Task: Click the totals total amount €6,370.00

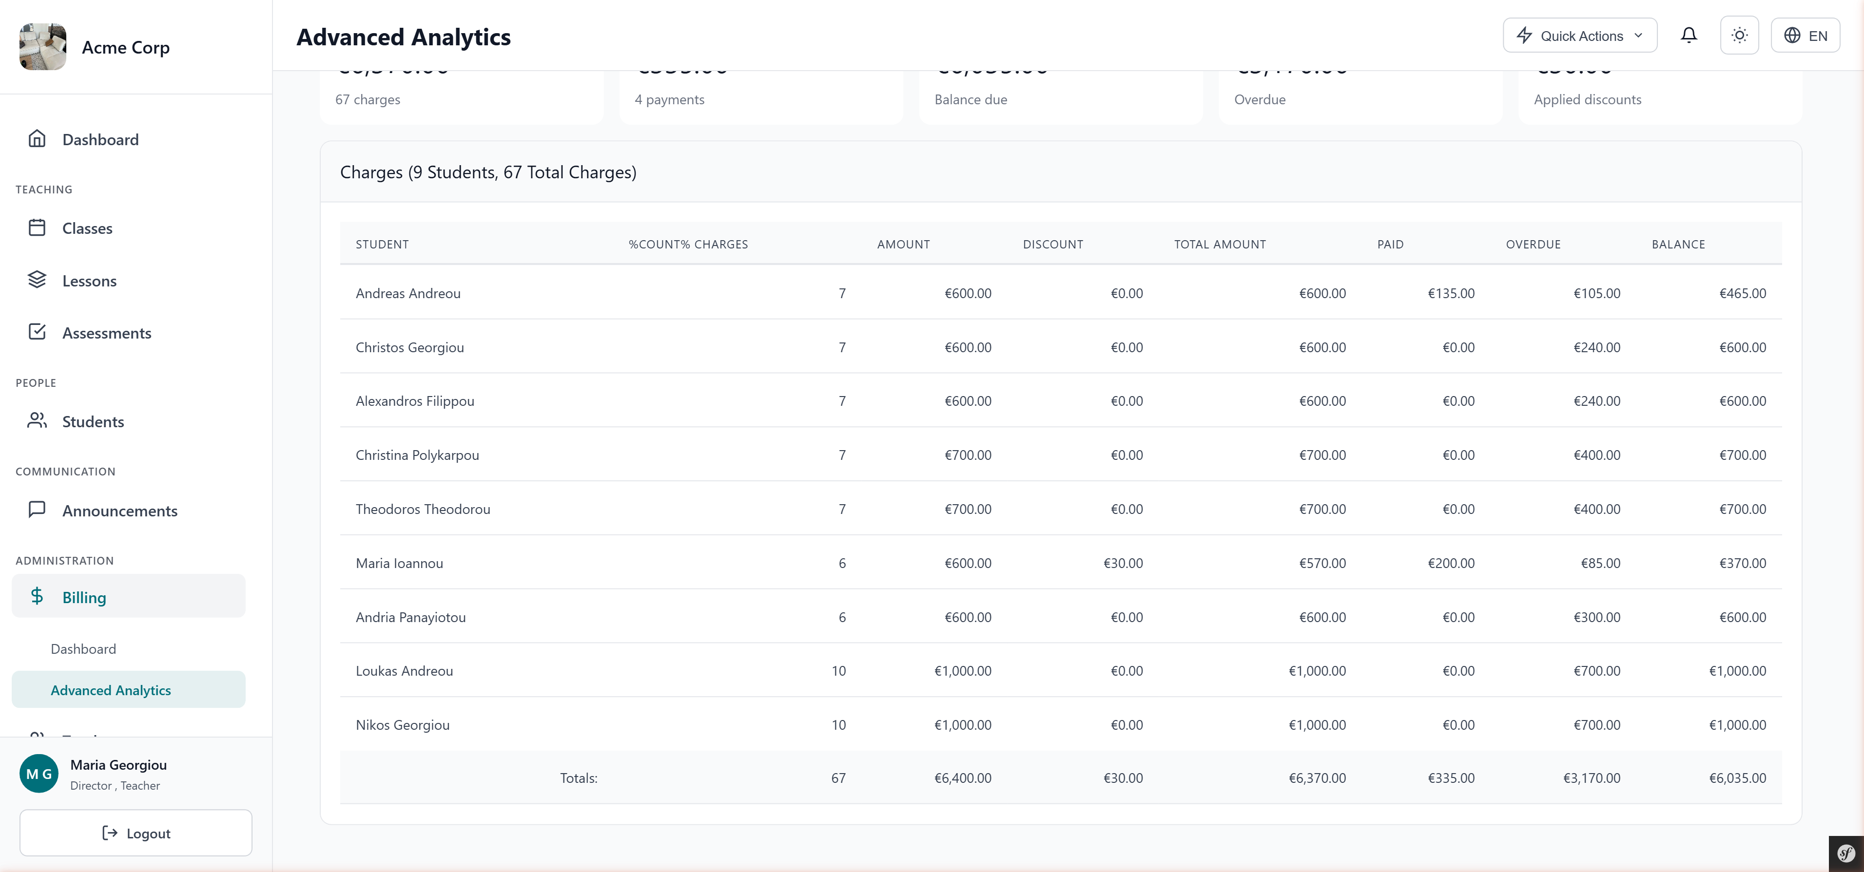Action: (x=1317, y=778)
